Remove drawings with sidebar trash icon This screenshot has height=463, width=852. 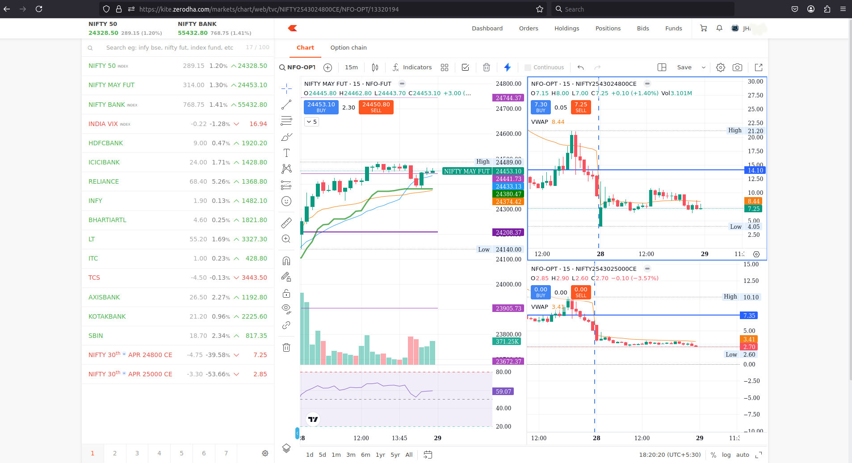(x=286, y=347)
